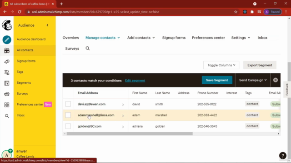Open Preferences center top tab
Image resolution: width=291 pixels, height=163 pixels.
pyautogui.click(x=208, y=38)
